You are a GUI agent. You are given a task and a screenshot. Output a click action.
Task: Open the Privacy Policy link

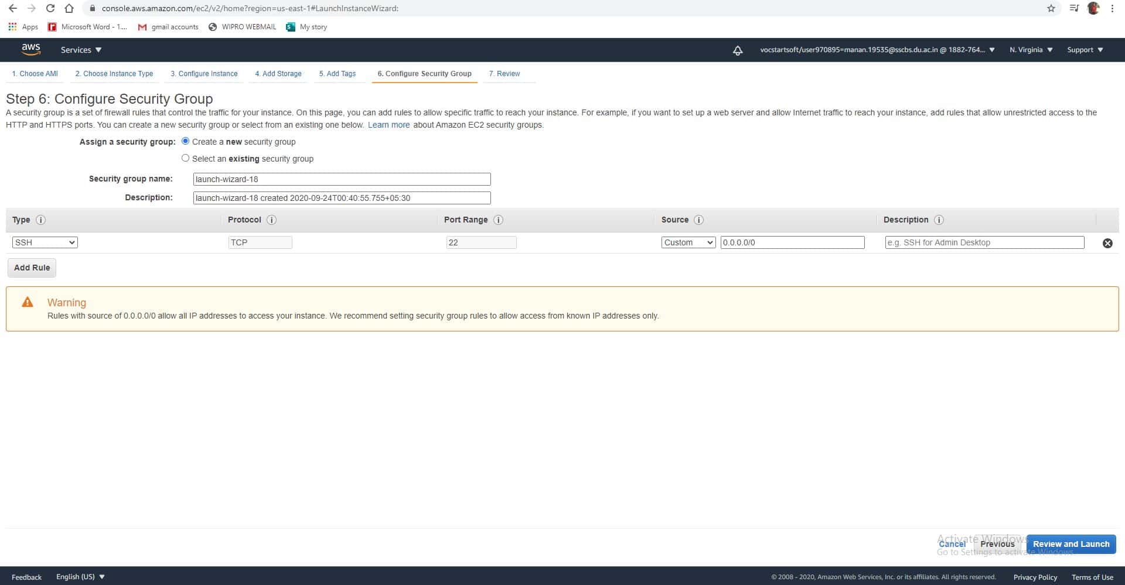pos(1035,577)
